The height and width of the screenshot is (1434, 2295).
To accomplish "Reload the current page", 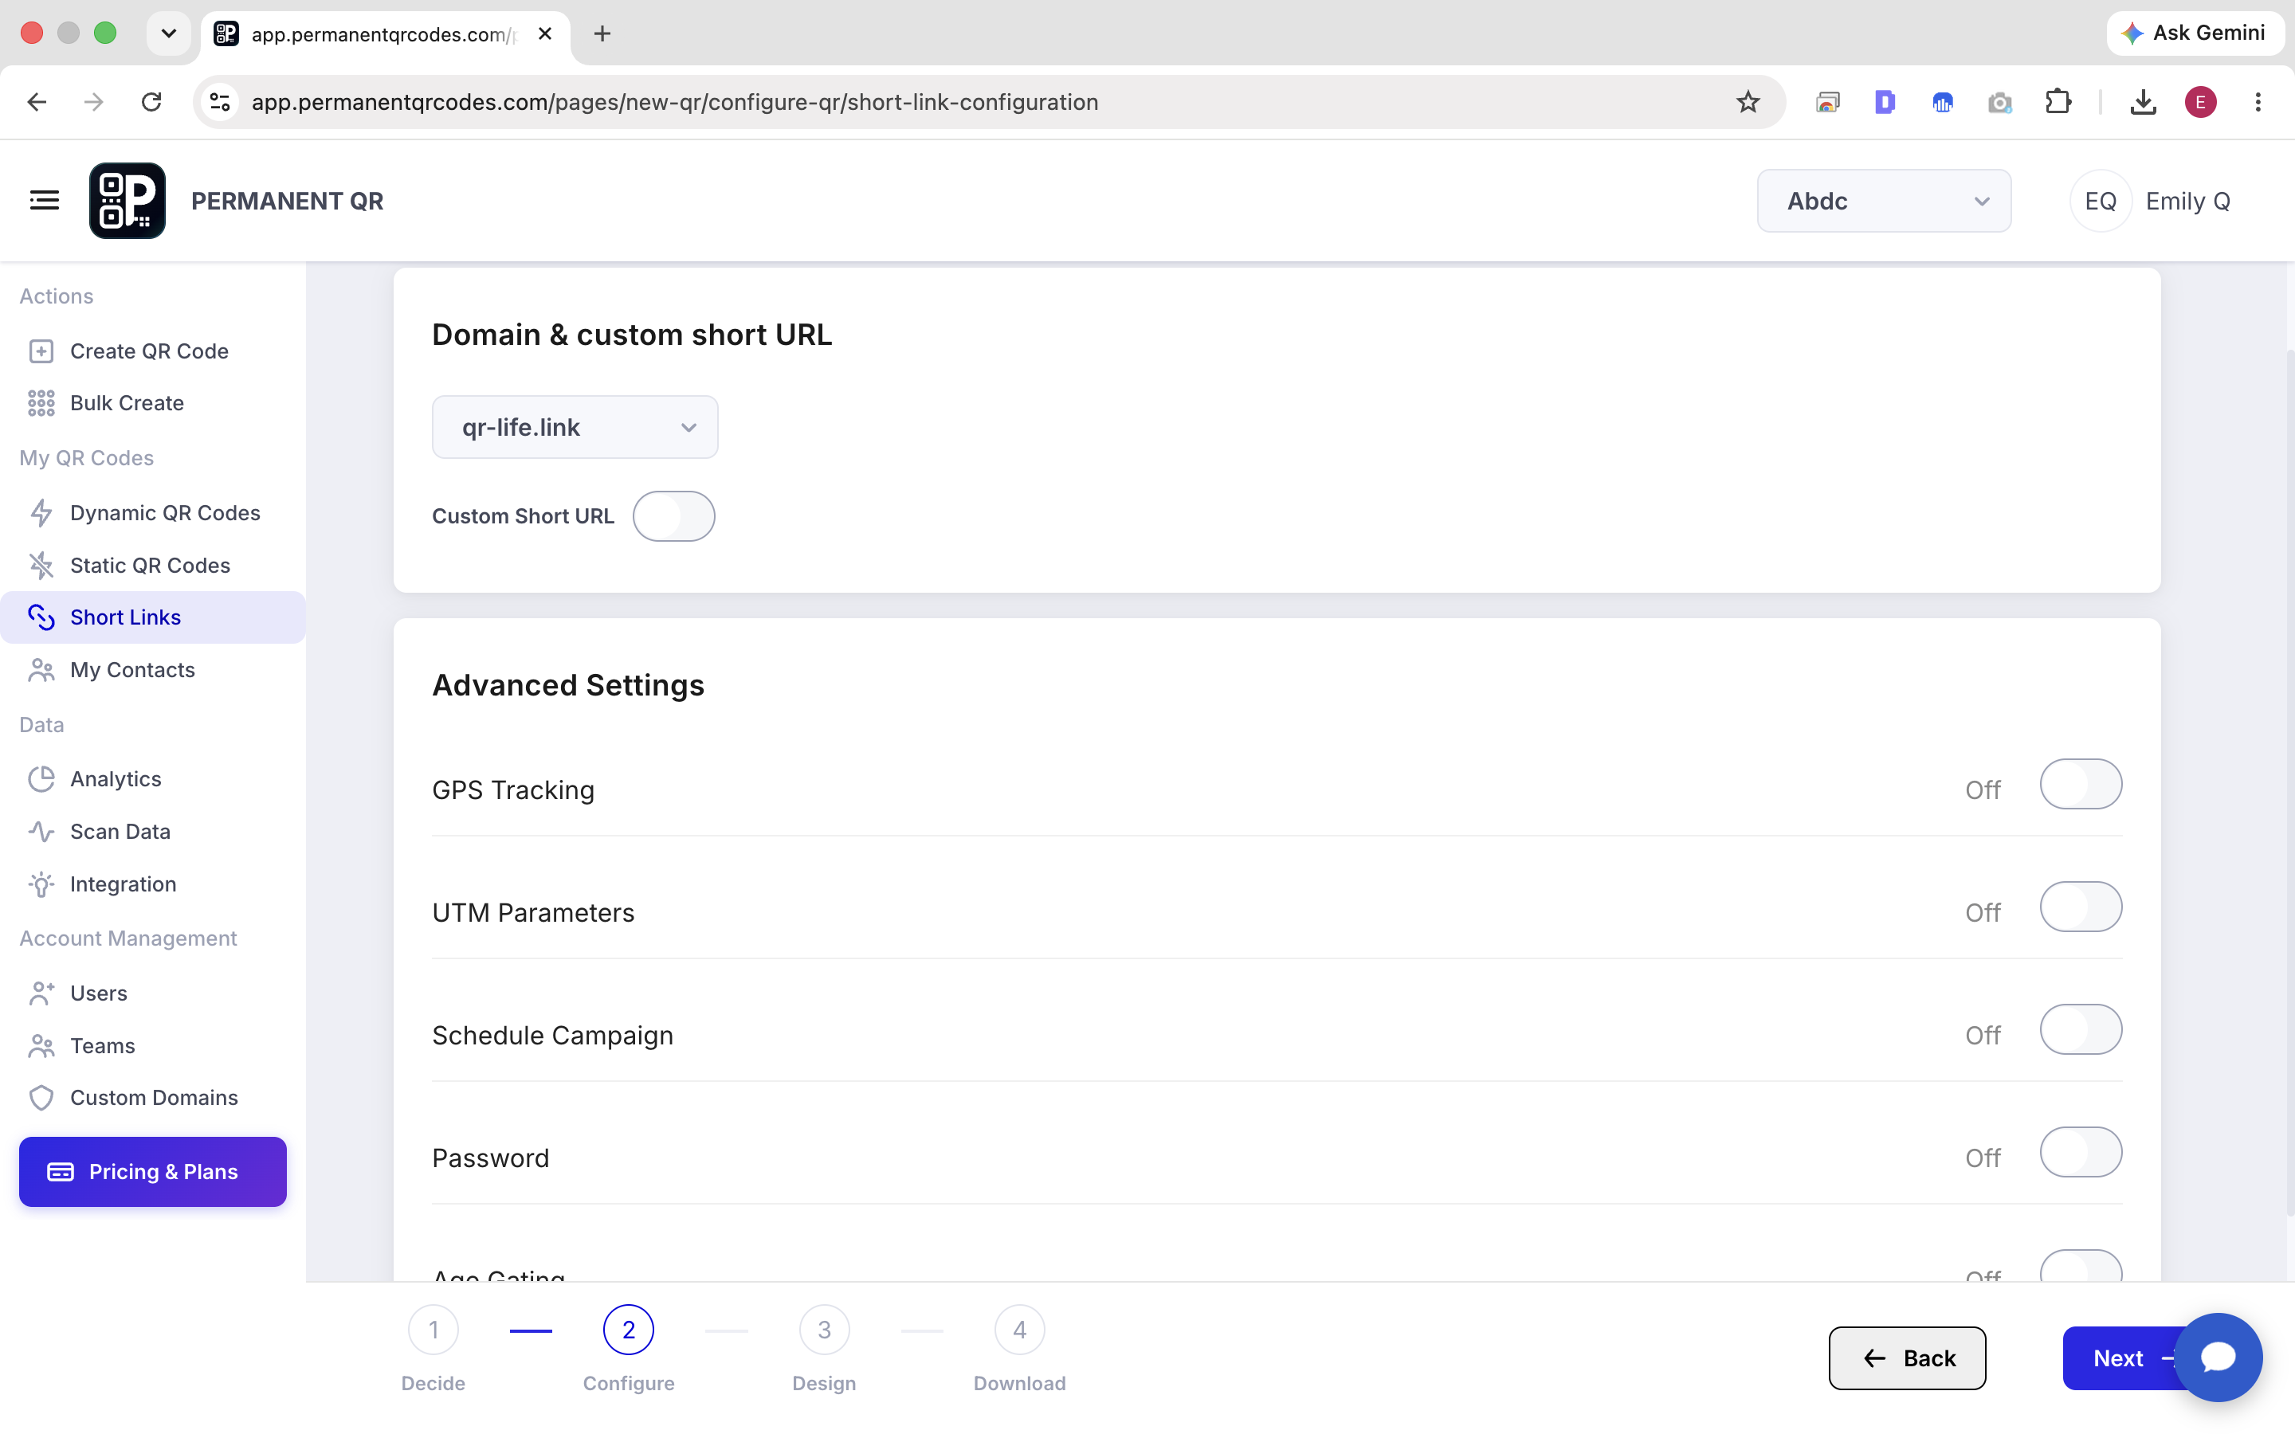I will coord(151,101).
